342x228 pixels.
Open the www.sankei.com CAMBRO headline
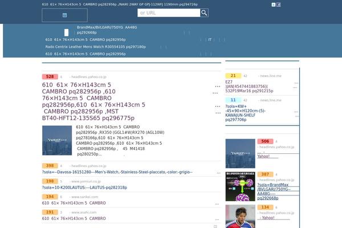click(74, 203)
